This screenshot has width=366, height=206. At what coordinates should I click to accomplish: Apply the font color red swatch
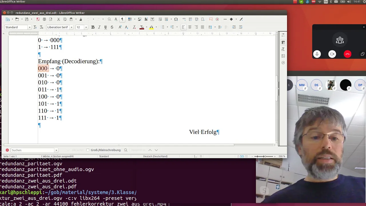pyautogui.click(x=142, y=27)
